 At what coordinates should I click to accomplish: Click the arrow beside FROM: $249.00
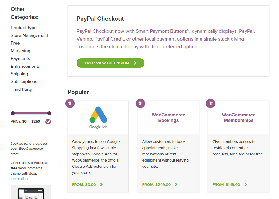[x=176, y=184]
